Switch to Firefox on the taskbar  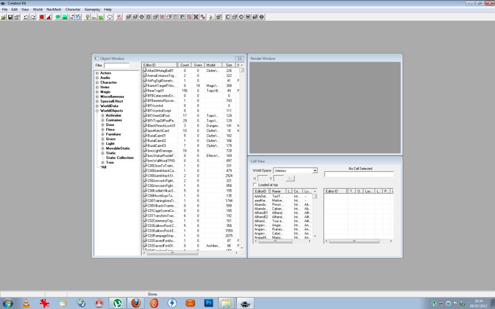[x=136, y=303]
